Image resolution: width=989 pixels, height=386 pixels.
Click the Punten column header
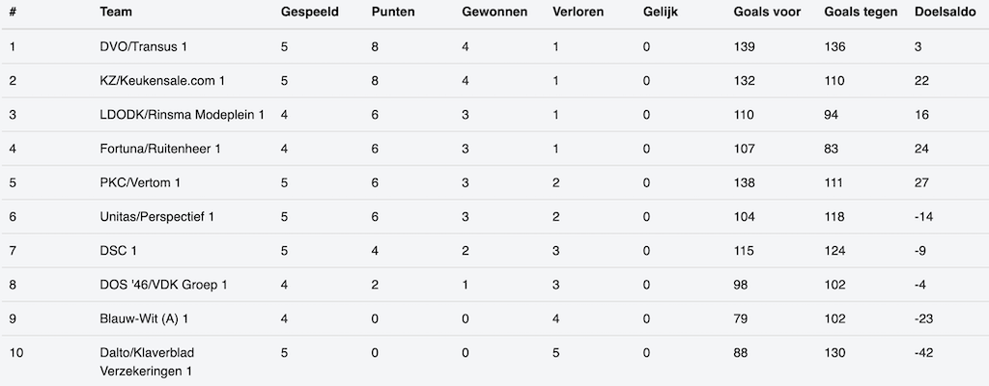395,13
